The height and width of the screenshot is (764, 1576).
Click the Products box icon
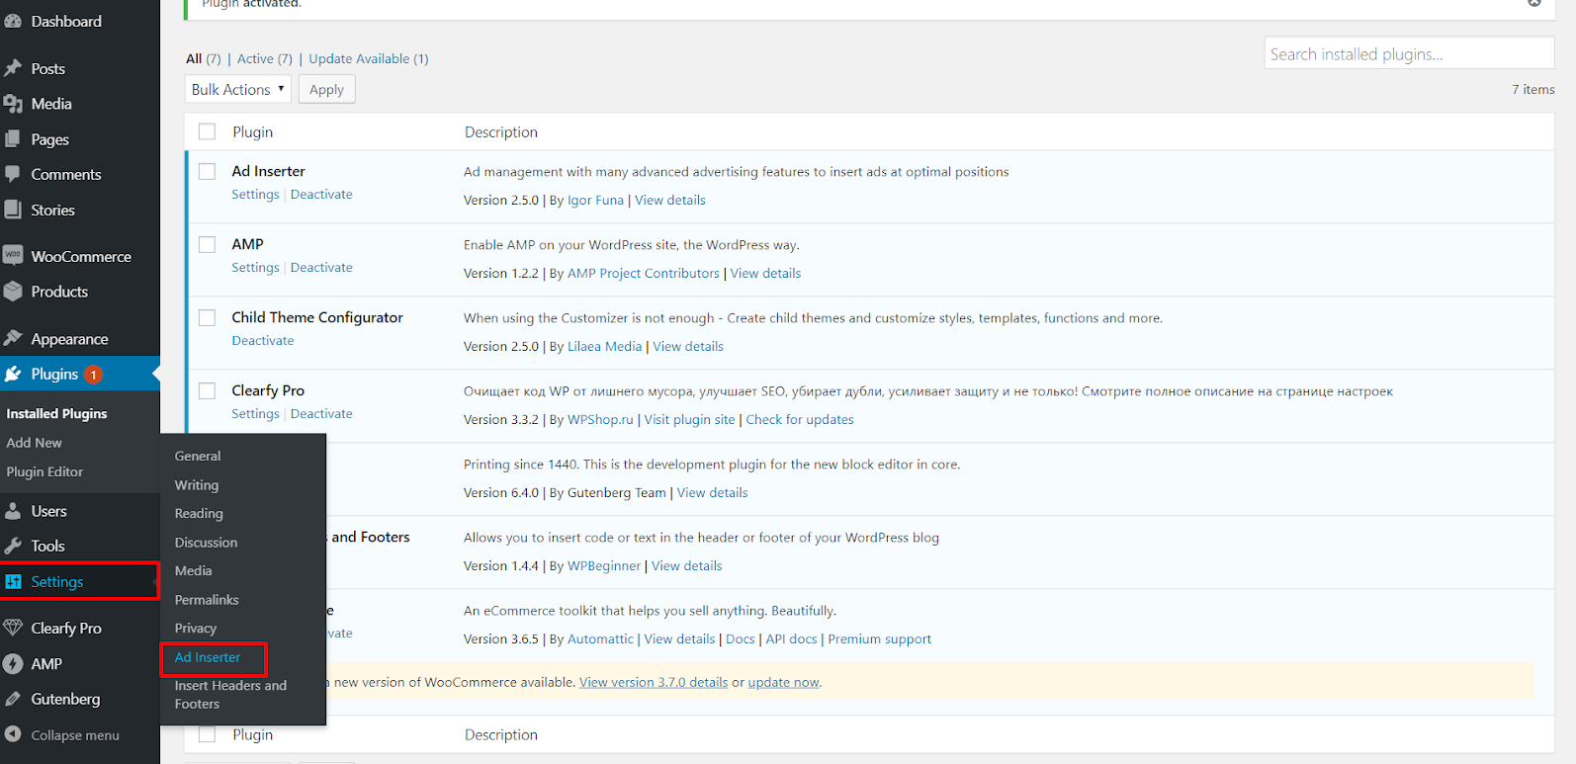click(x=13, y=292)
